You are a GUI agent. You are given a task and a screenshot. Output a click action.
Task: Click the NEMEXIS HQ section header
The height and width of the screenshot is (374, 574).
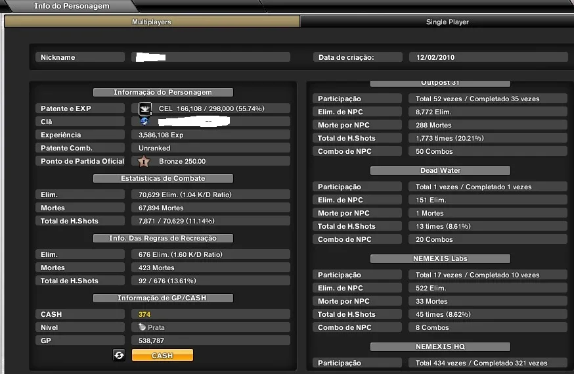pos(440,346)
